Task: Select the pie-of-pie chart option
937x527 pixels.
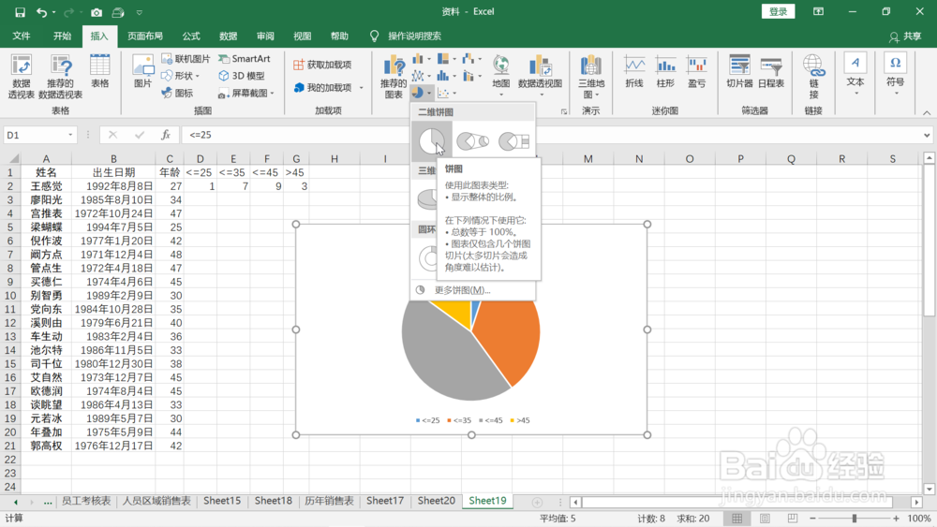Action: click(472, 141)
